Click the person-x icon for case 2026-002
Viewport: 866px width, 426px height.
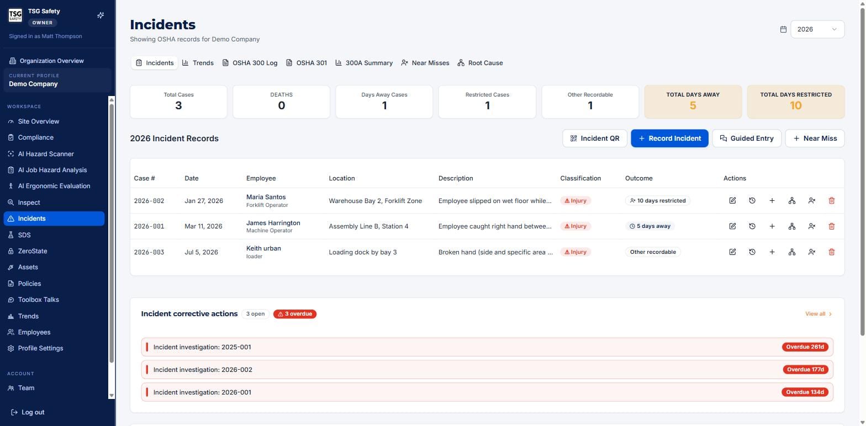812,201
